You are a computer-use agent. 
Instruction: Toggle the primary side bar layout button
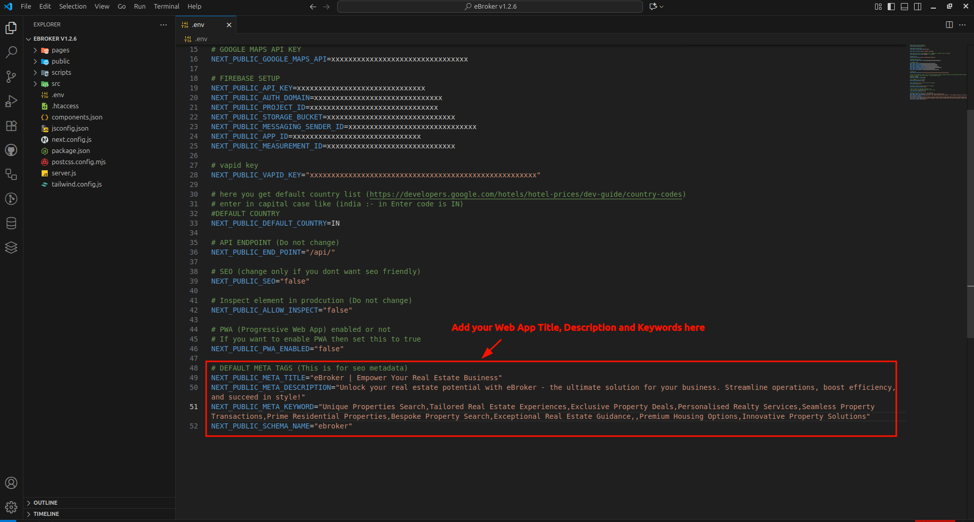pos(891,7)
